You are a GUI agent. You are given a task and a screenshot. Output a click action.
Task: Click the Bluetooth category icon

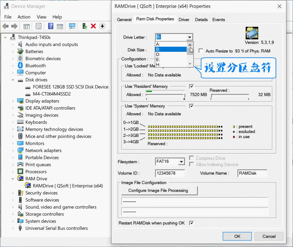click(20, 66)
